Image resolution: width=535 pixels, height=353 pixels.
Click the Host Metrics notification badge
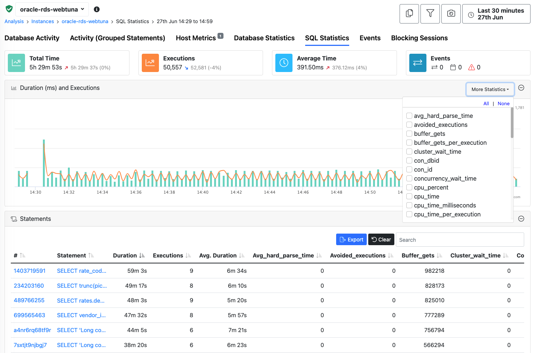tap(220, 36)
